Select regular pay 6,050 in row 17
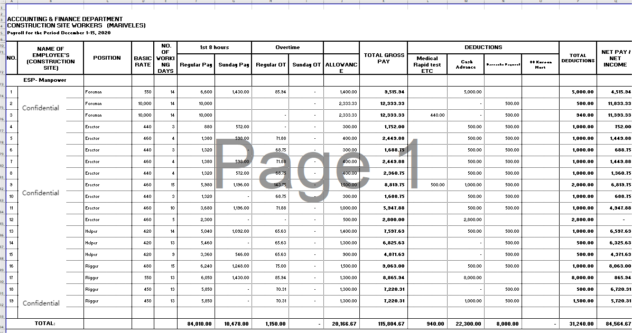This screenshot has width=632, height=333. click(206, 278)
